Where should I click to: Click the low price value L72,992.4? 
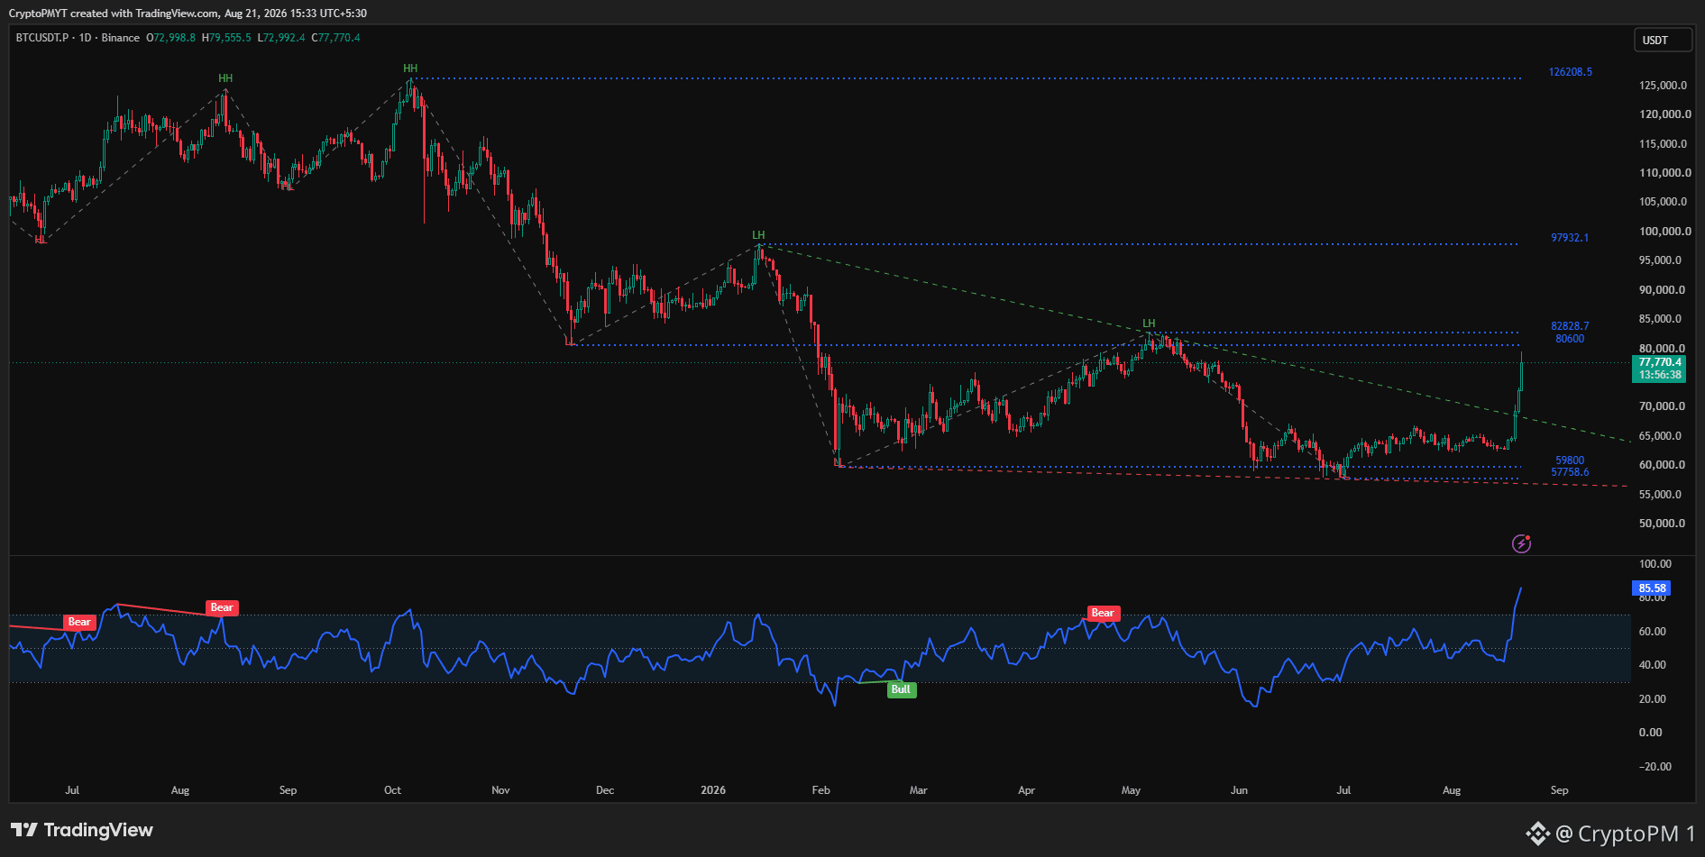281,38
